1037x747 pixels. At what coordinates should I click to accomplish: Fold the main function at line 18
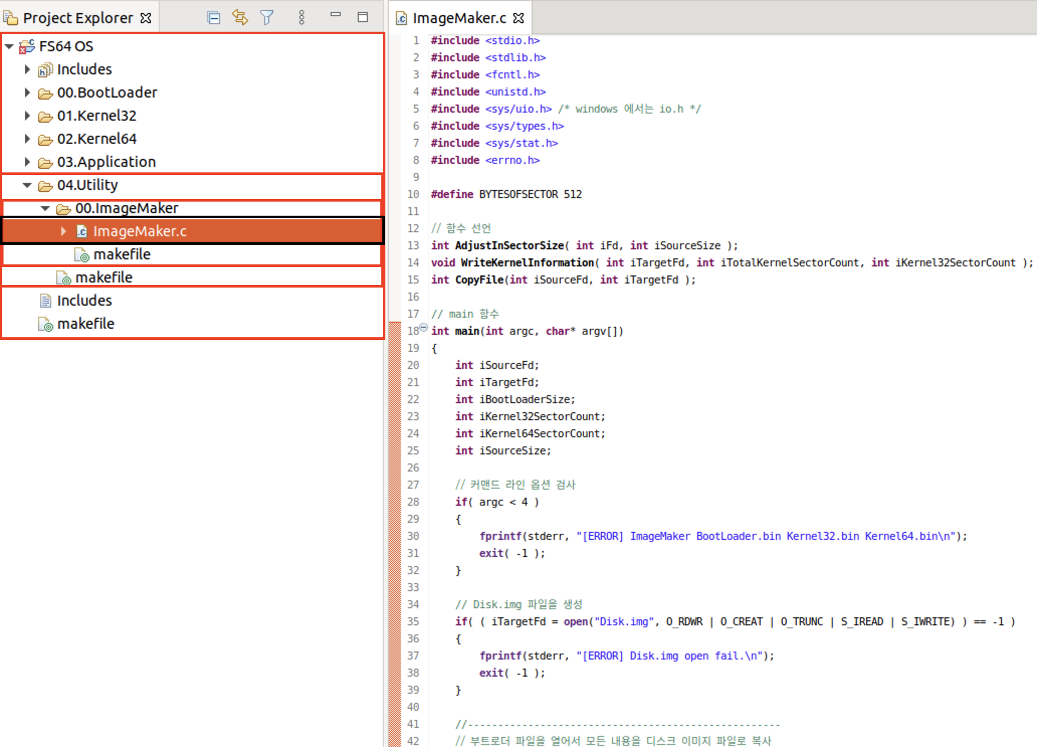[x=424, y=328]
